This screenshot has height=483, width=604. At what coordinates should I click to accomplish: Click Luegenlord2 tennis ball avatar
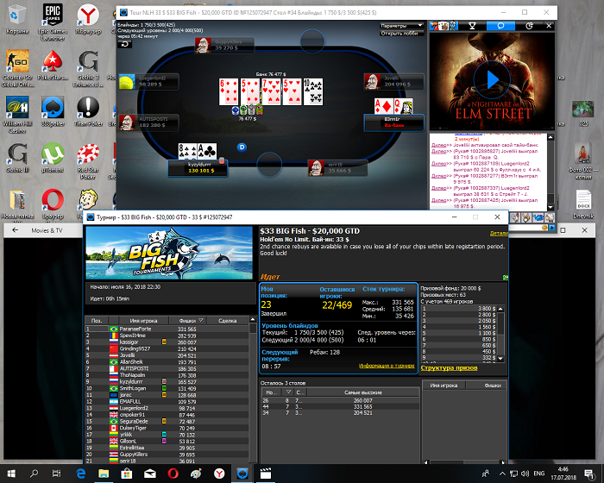127,82
